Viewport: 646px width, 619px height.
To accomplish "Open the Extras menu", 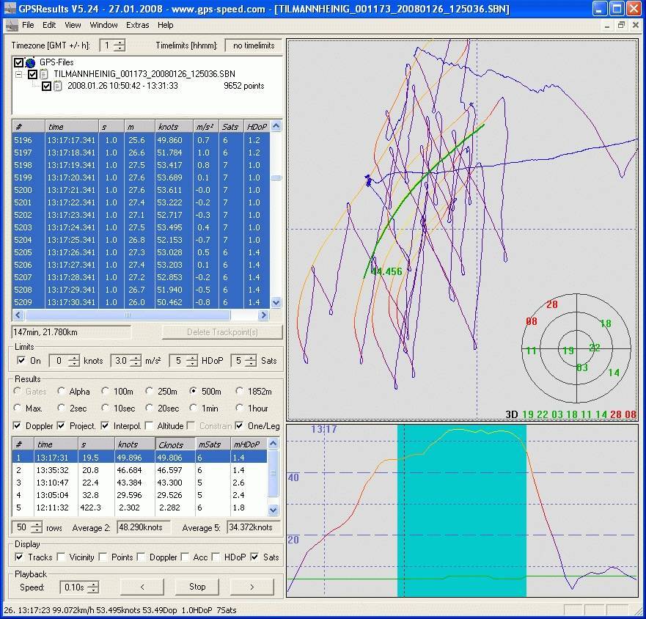I will (x=137, y=24).
